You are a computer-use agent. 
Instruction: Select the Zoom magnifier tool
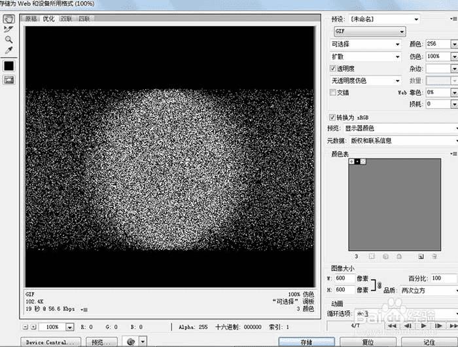(x=9, y=39)
